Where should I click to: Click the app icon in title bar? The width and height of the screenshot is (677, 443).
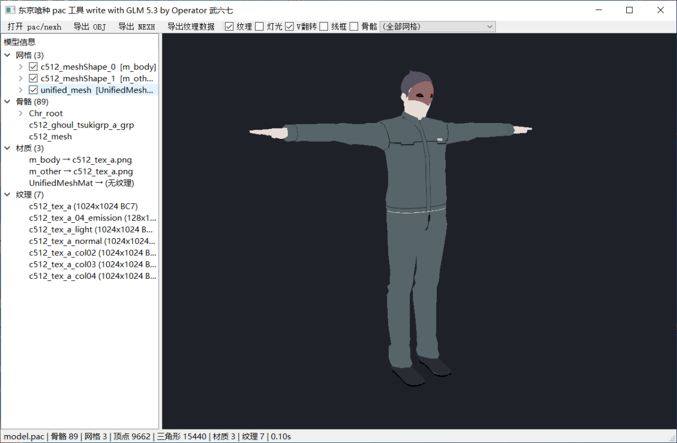(10, 10)
